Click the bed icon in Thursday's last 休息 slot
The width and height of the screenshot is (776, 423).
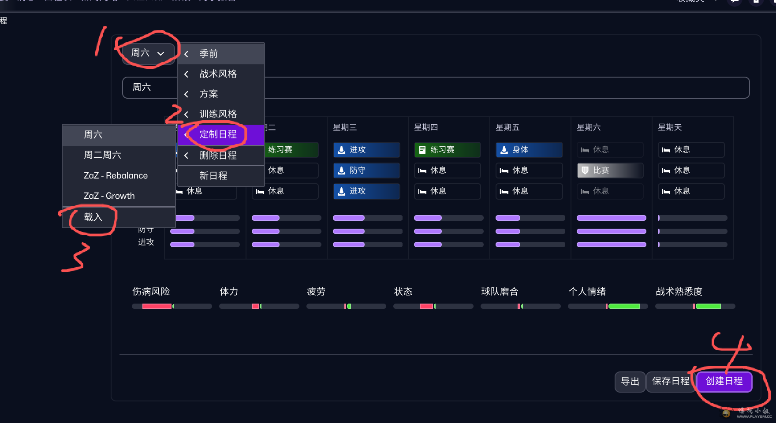coord(422,191)
